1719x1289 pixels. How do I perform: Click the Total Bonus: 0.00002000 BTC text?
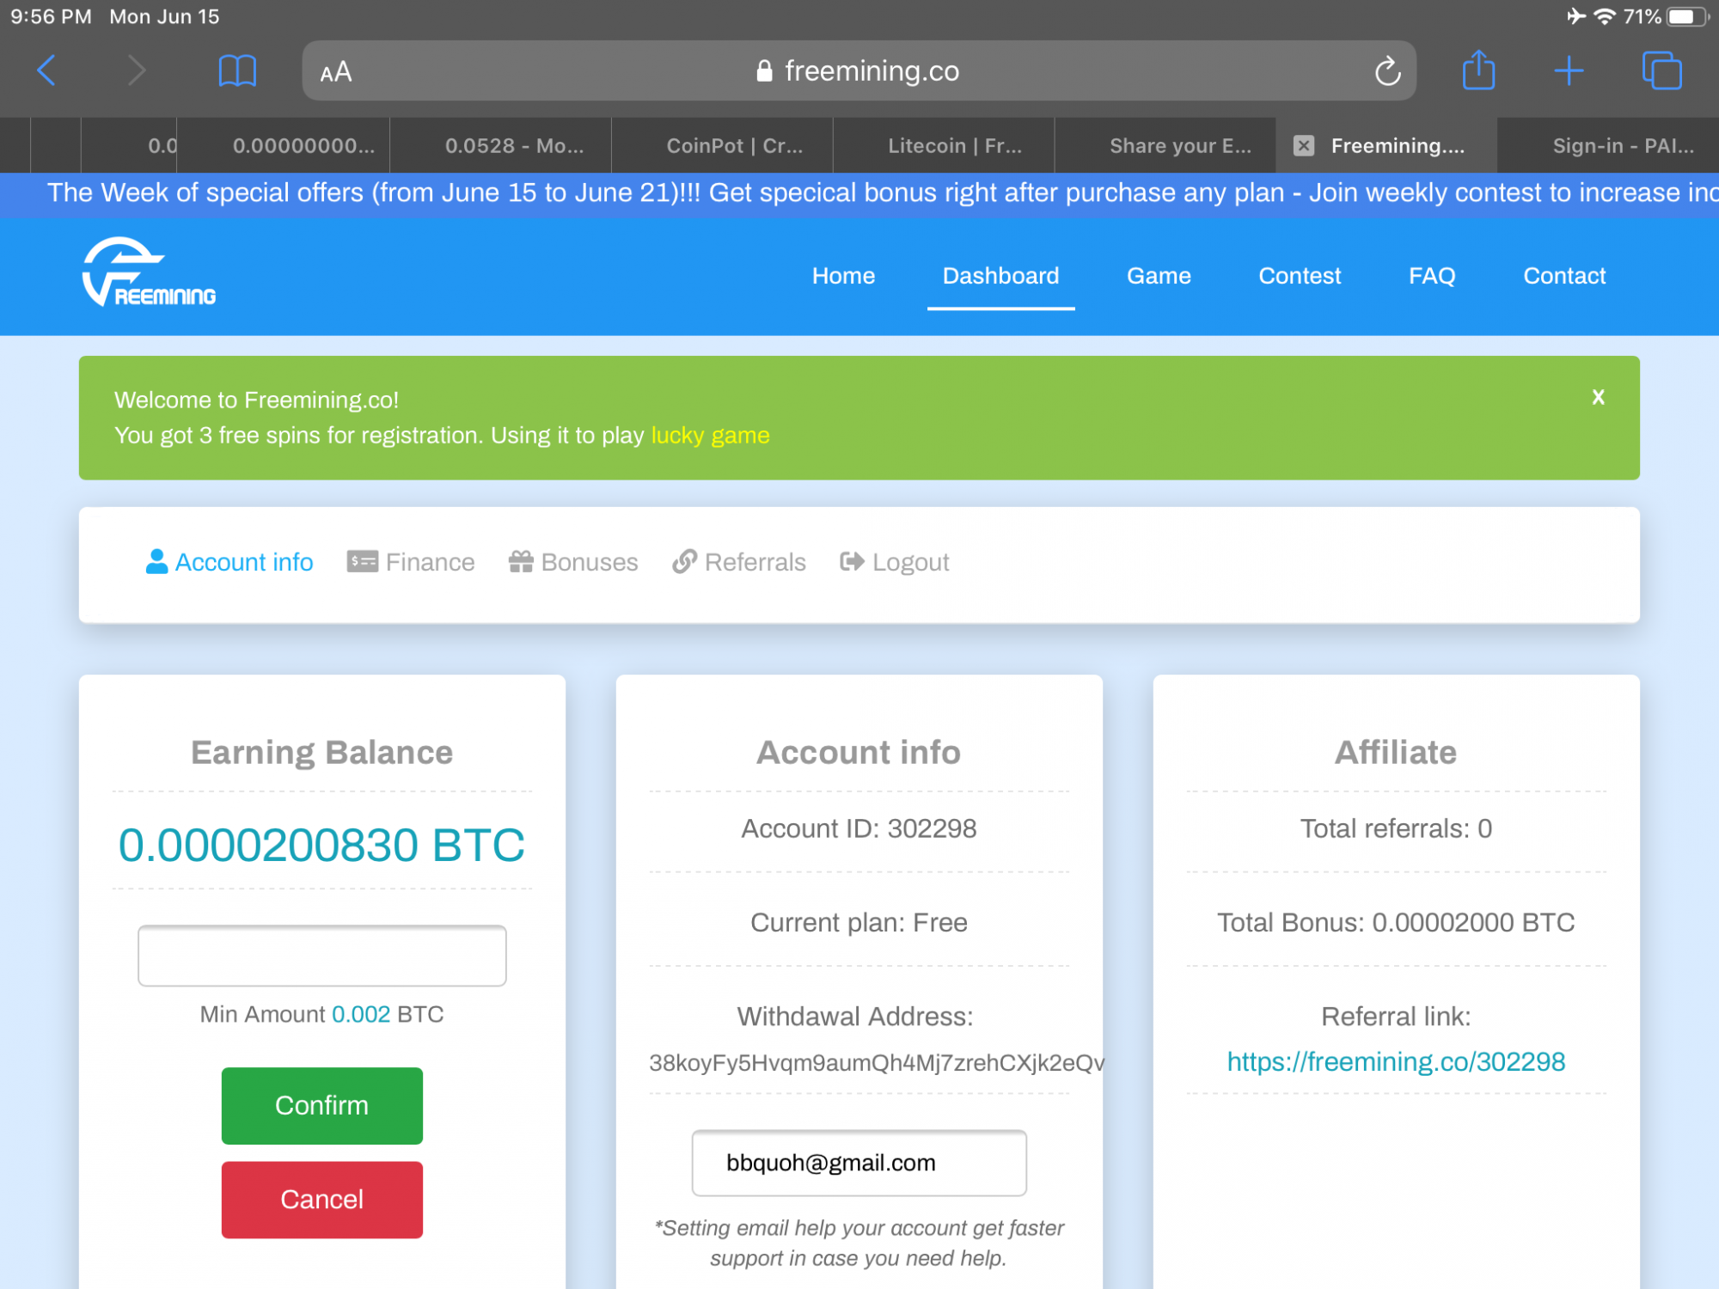1396,922
